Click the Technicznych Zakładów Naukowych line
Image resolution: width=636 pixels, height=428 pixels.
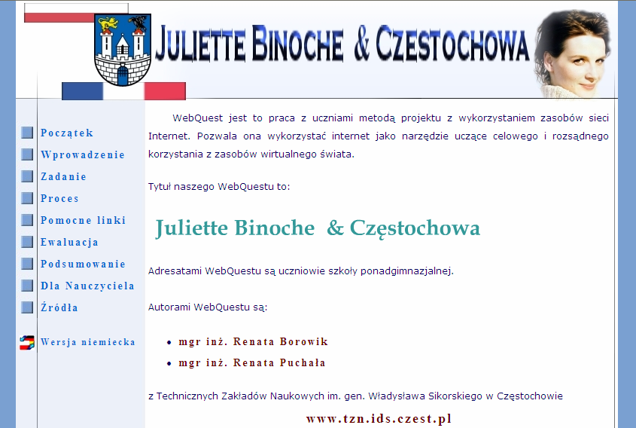point(355,396)
